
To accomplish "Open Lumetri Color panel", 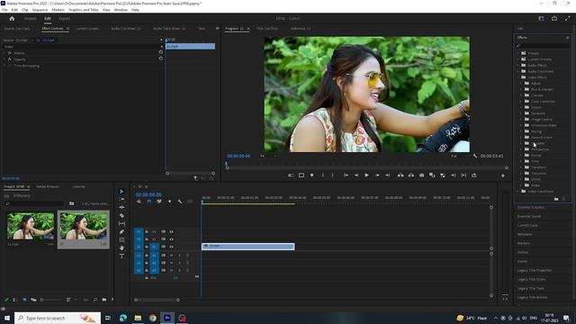I will tap(527, 225).
